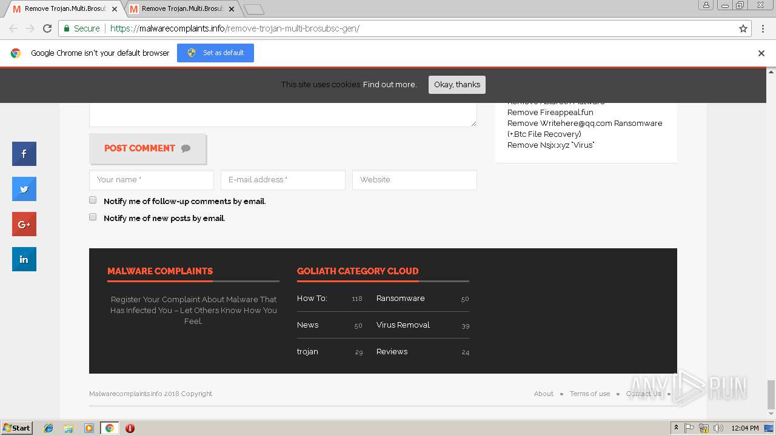Open Remove Writehere@qq.com Ransomware post

pyautogui.click(x=584, y=128)
